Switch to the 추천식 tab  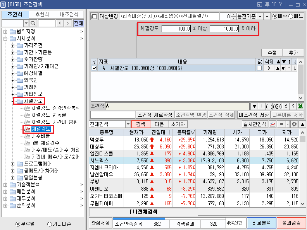[42, 15]
